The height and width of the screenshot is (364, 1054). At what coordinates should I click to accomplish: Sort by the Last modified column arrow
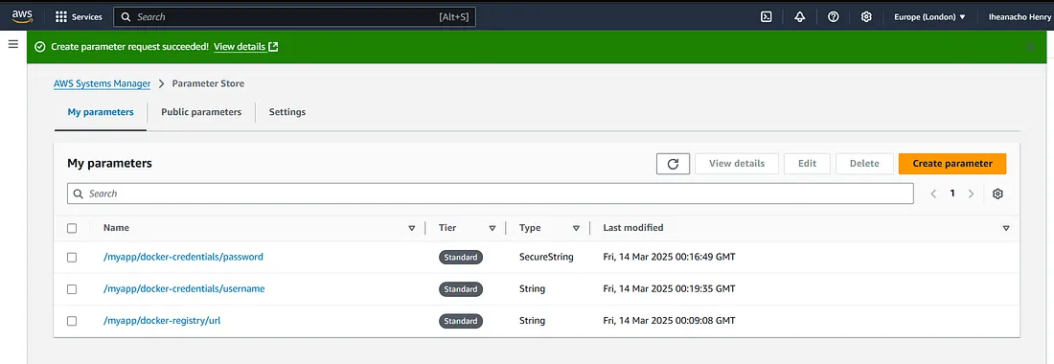click(1005, 228)
